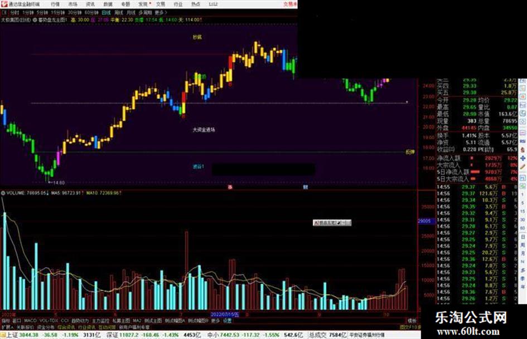Switch chart to 分时 period

tap(14, 12)
